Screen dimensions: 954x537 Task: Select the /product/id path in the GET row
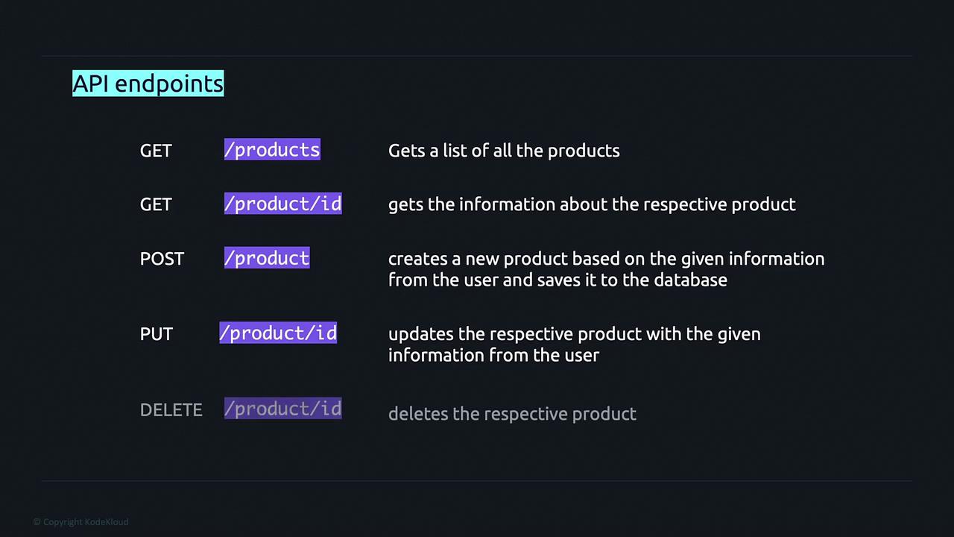[282, 204]
